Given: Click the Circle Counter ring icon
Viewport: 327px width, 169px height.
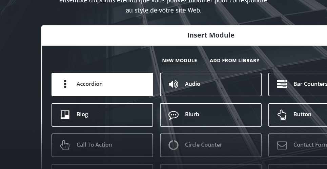Looking at the screenshot, I should pyautogui.click(x=173, y=145).
